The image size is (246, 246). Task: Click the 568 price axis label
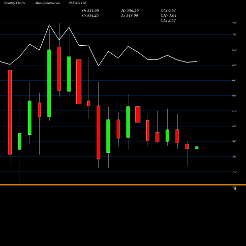click(x=234, y=126)
